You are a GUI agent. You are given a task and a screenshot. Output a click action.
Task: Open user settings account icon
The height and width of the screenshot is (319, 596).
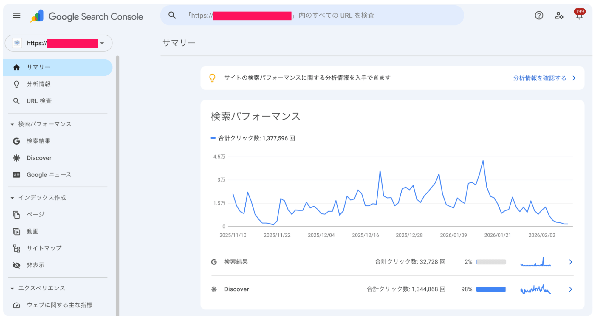point(559,16)
